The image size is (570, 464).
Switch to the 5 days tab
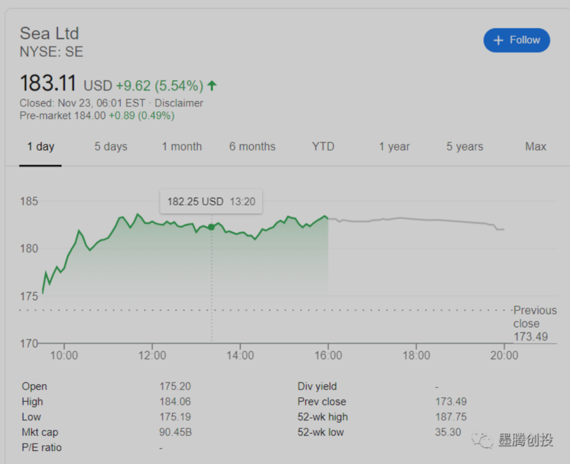[111, 146]
